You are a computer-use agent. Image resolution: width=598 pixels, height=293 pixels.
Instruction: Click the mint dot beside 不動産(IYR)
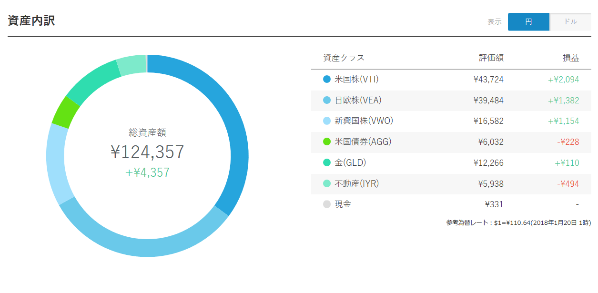click(326, 183)
